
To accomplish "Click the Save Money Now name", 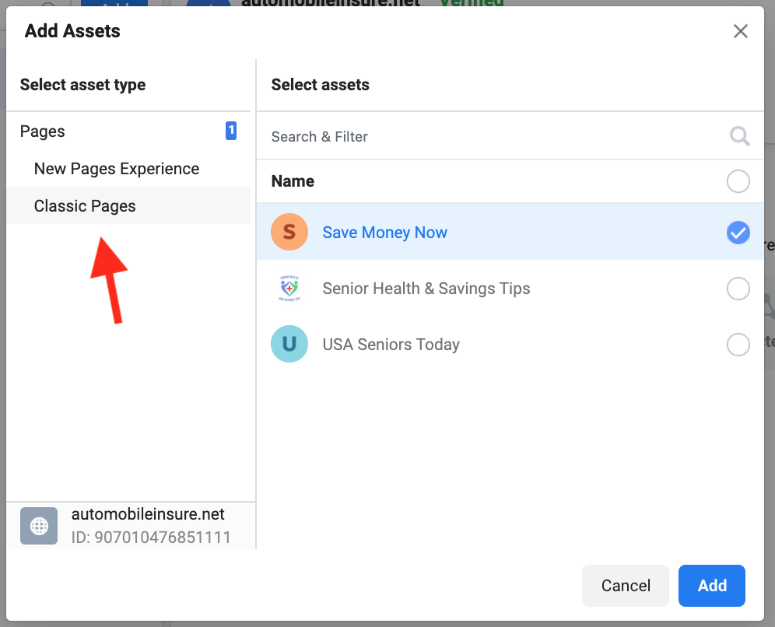I will [384, 233].
